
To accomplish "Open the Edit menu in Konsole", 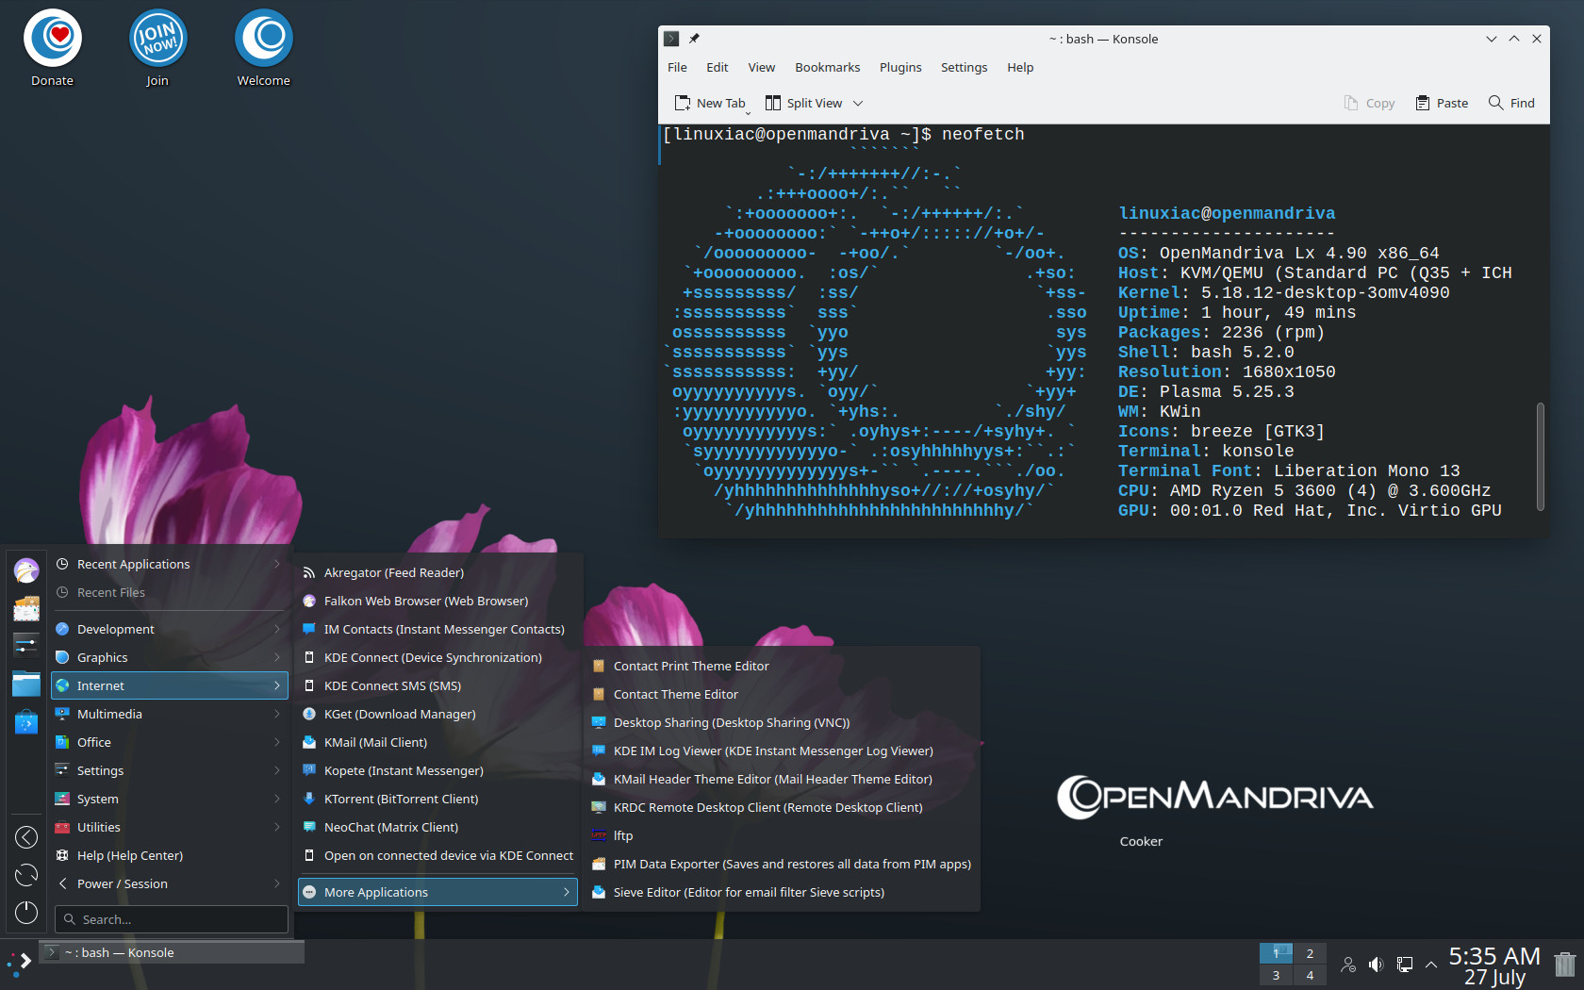I will (x=717, y=67).
